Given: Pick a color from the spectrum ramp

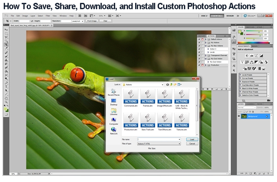Looking at the screenshot, I should tap(253, 43).
